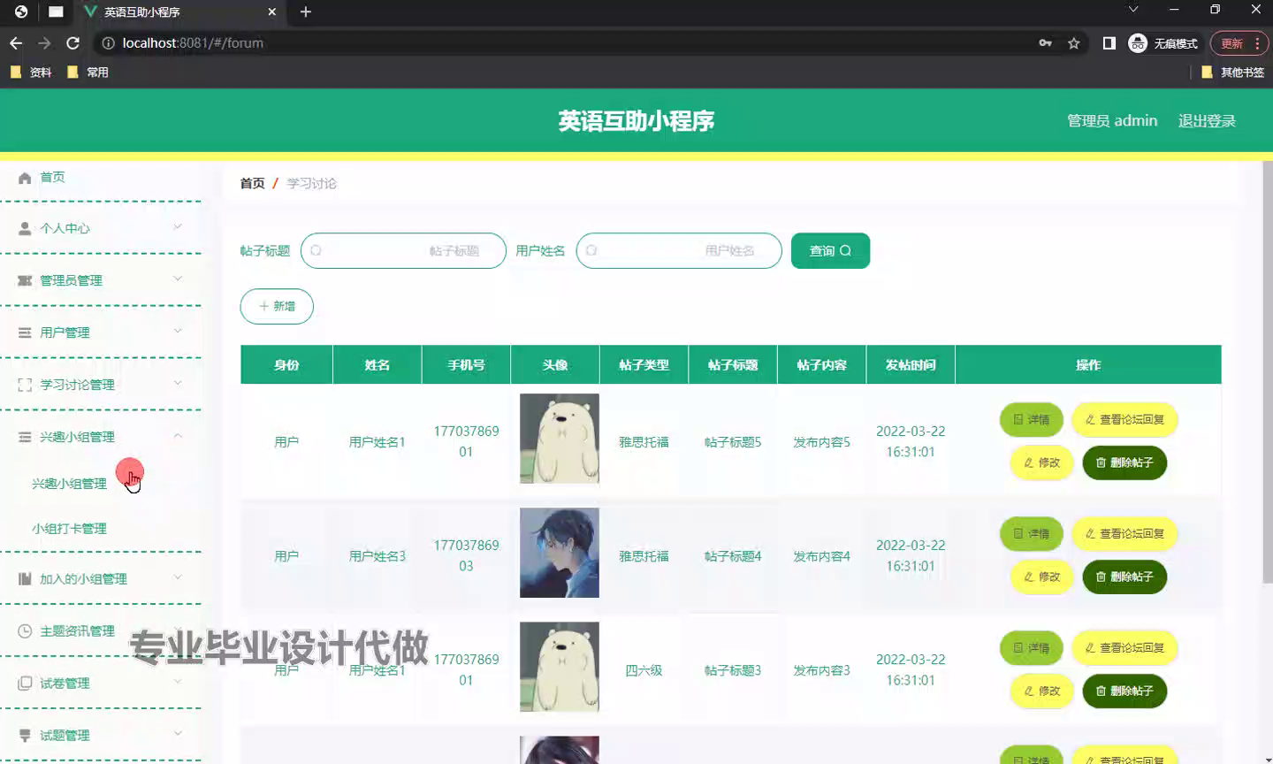Close the 英语互助小程序 browser tab
Image resolution: width=1273 pixels, height=764 pixels.
pyautogui.click(x=271, y=11)
